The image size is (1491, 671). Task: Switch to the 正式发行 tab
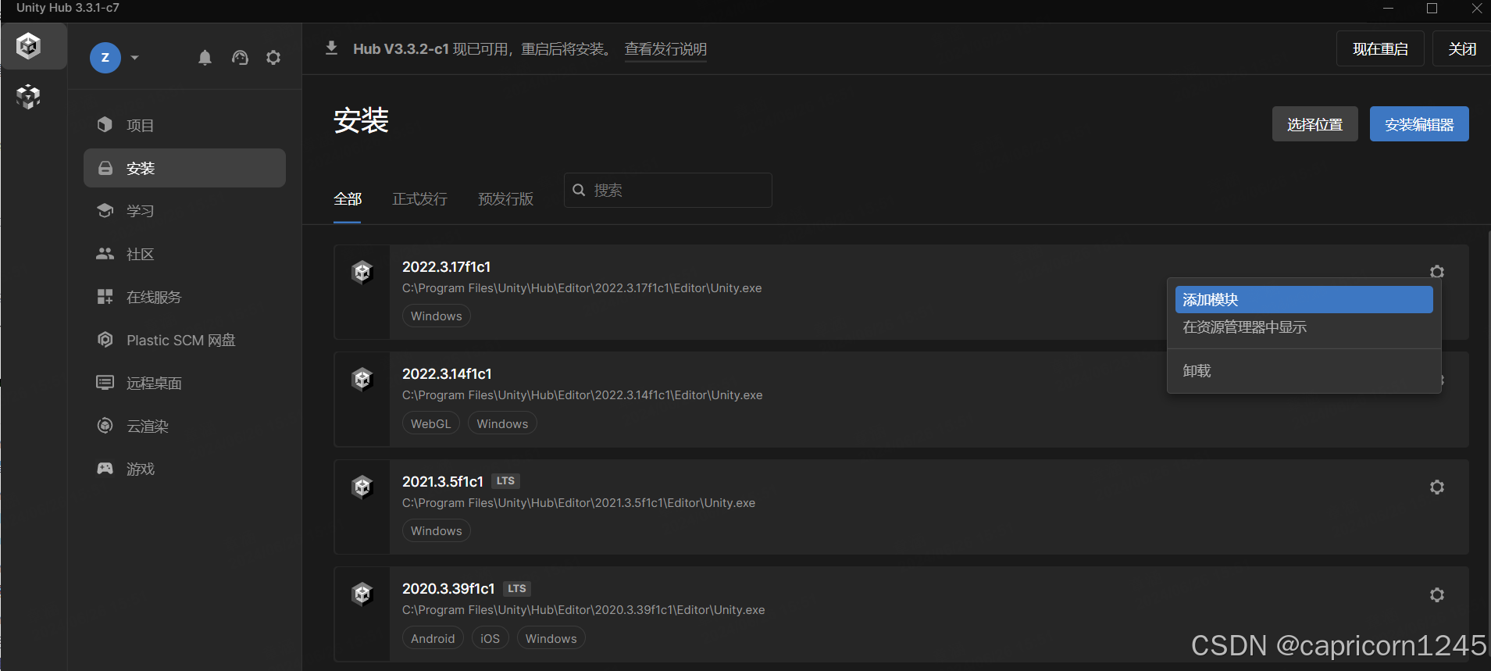pyautogui.click(x=419, y=199)
